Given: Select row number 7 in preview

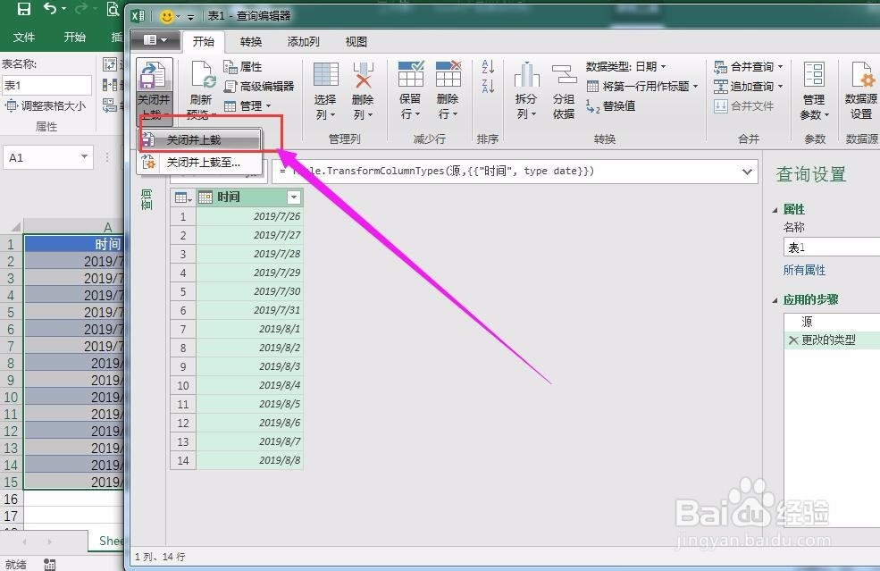Looking at the screenshot, I should [x=183, y=329].
